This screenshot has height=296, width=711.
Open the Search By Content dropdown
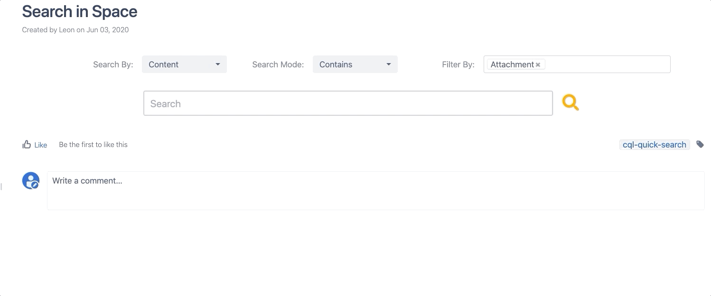click(x=184, y=65)
